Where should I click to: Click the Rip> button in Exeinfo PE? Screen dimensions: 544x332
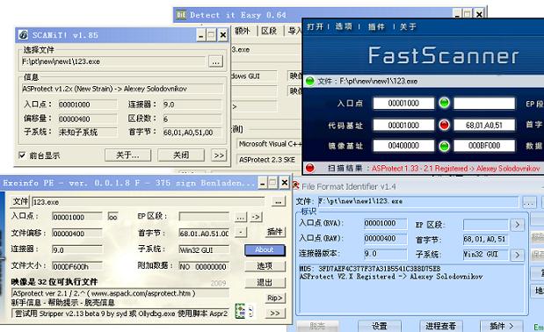coord(275,298)
